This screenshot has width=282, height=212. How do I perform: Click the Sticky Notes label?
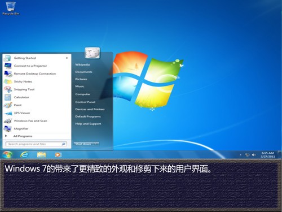click(x=23, y=81)
